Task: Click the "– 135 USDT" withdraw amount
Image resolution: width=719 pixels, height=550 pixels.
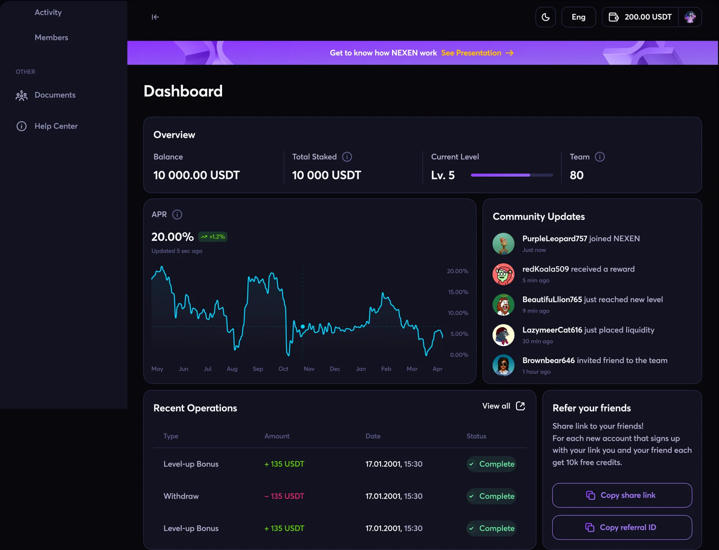Action: 284,496
